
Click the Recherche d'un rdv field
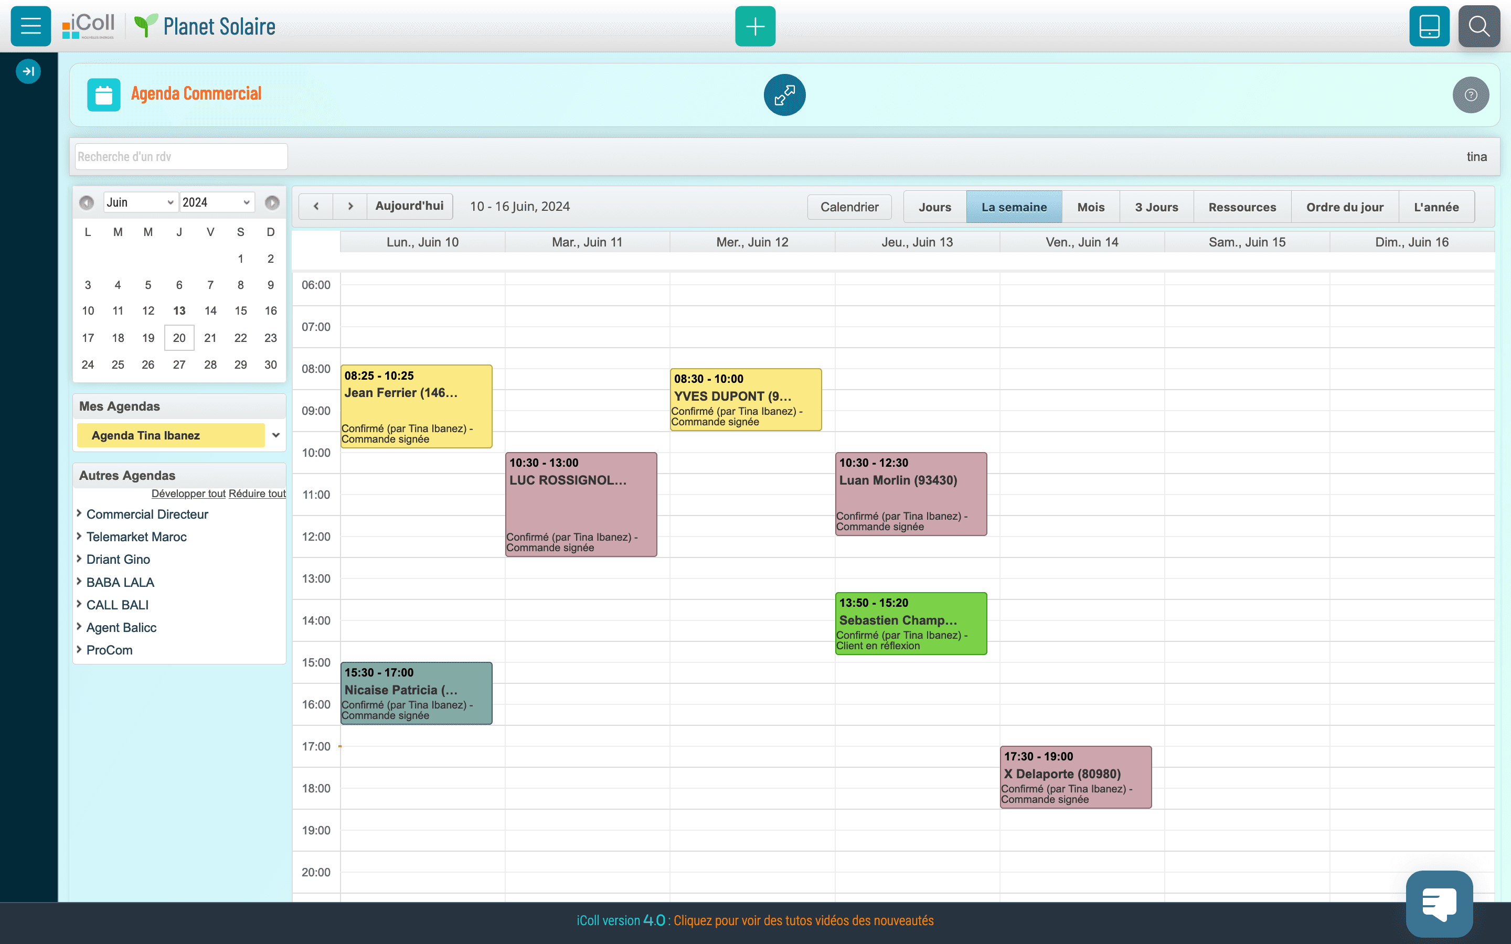pos(181,157)
